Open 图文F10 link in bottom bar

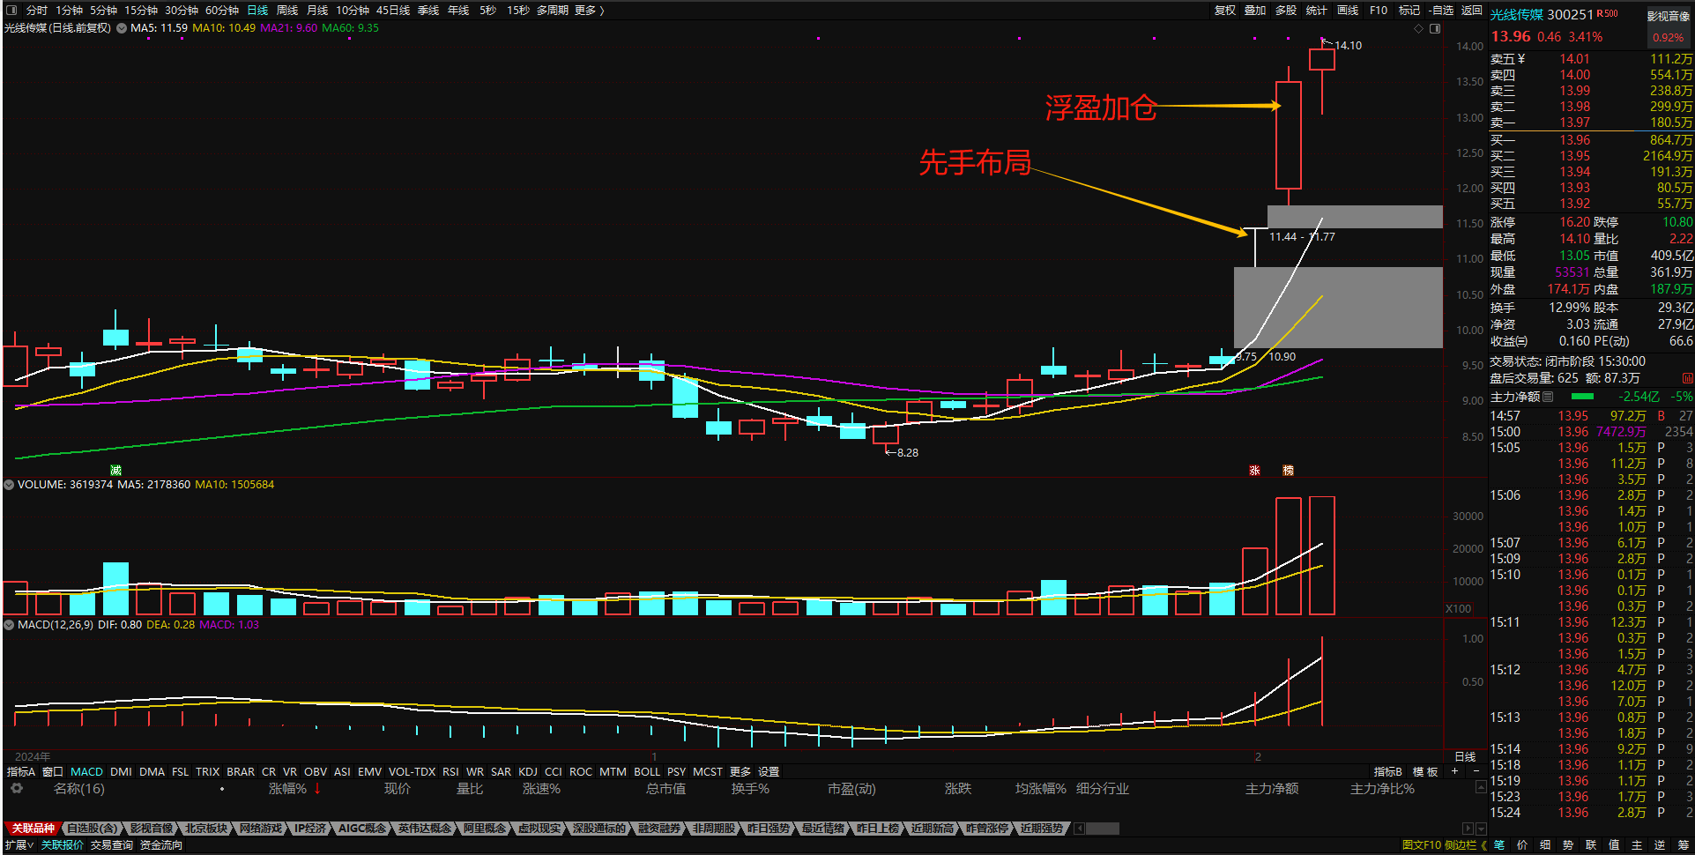click(x=1421, y=844)
